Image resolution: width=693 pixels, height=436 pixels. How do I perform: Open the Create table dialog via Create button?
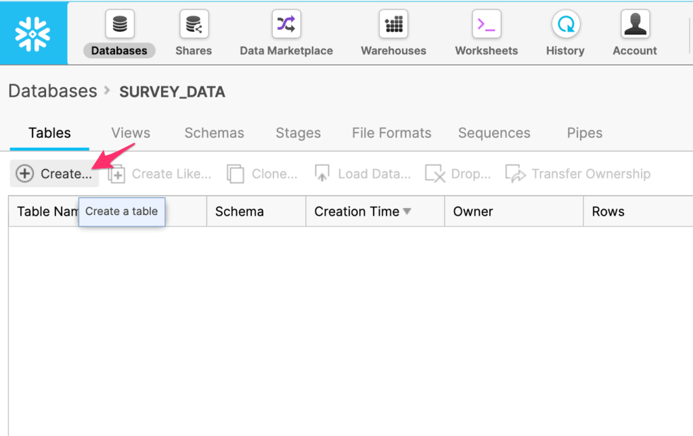click(x=54, y=174)
